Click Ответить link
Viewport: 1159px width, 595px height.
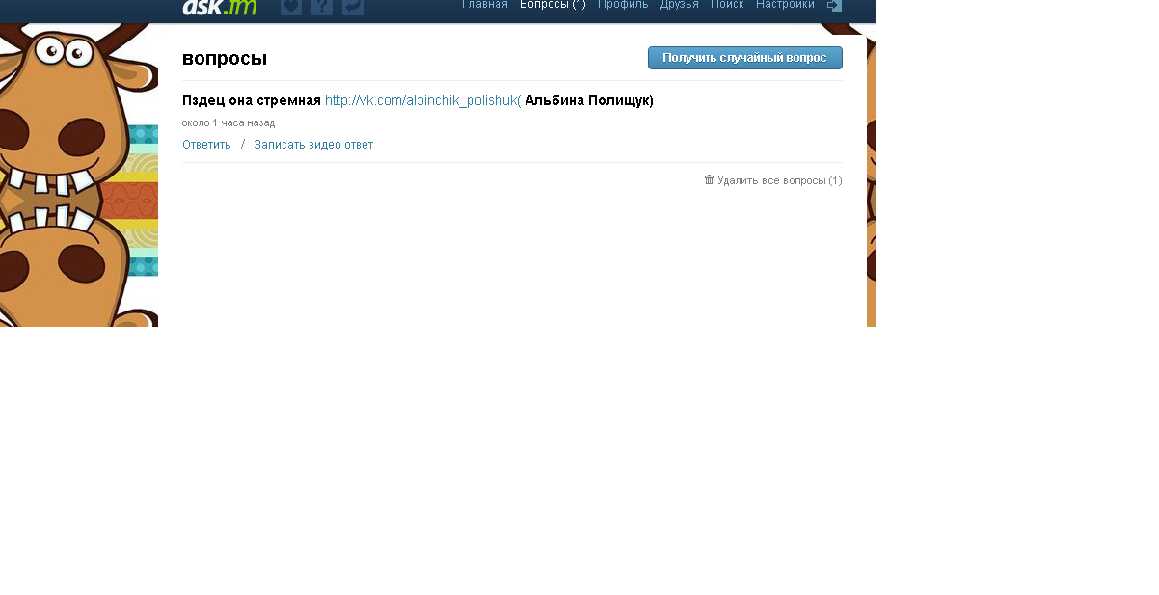click(x=206, y=145)
